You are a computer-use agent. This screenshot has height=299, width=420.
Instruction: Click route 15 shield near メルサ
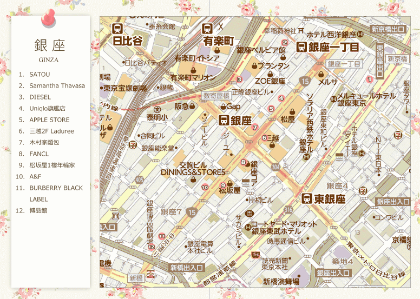[x=305, y=82]
